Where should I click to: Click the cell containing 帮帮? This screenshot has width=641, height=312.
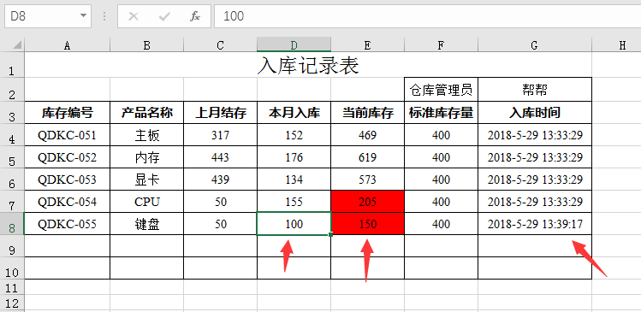click(x=535, y=90)
